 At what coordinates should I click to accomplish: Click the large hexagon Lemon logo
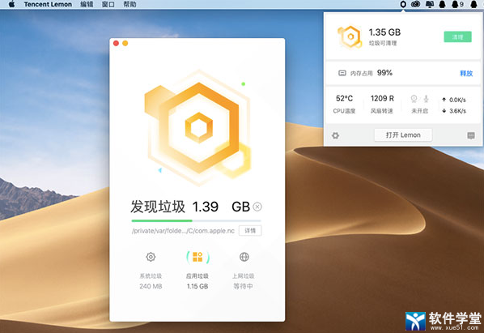pyautogui.click(x=197, y=127)
